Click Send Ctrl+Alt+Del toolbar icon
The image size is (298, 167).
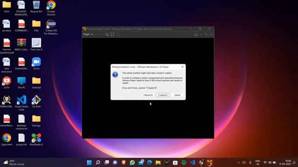pos(107,34)
